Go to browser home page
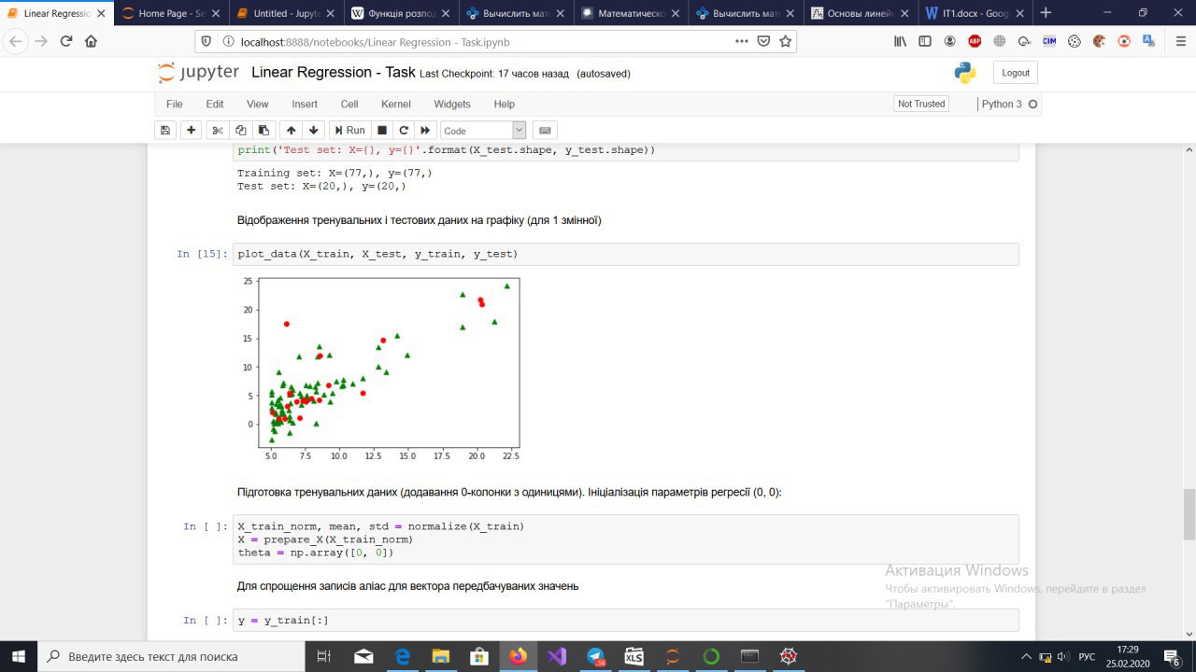This screenshot has height=672, width=1196. 91,41
